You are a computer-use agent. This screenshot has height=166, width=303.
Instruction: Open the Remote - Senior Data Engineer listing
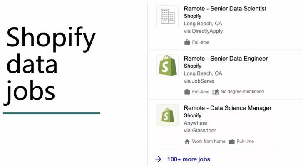point(226,59)
